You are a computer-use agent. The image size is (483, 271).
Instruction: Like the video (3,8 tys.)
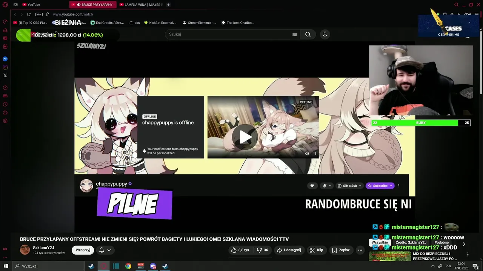240,250
